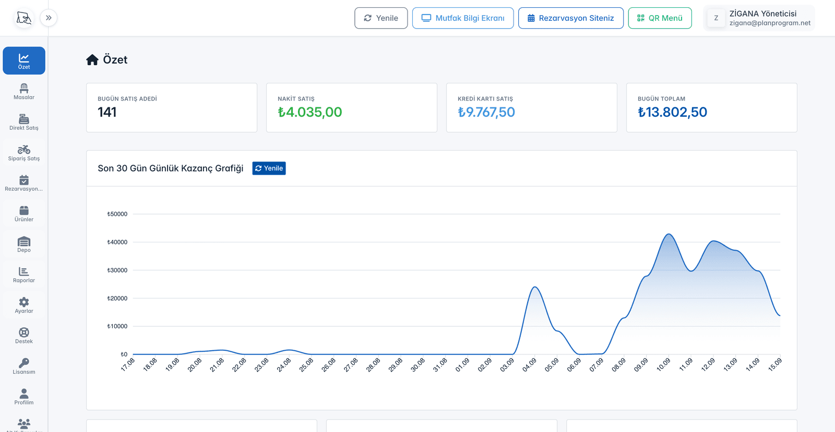Screen dimensions: 835x432
Task: Click the app logo in top-left
Action: click(x=23, y=18)
